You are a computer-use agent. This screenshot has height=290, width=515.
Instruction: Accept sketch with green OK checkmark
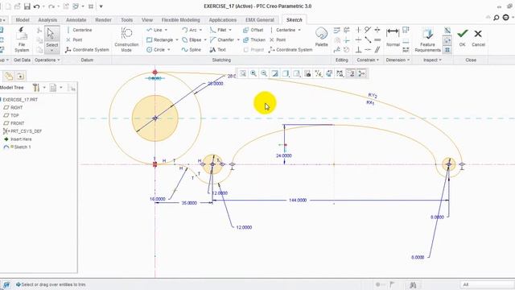point(463,37)
